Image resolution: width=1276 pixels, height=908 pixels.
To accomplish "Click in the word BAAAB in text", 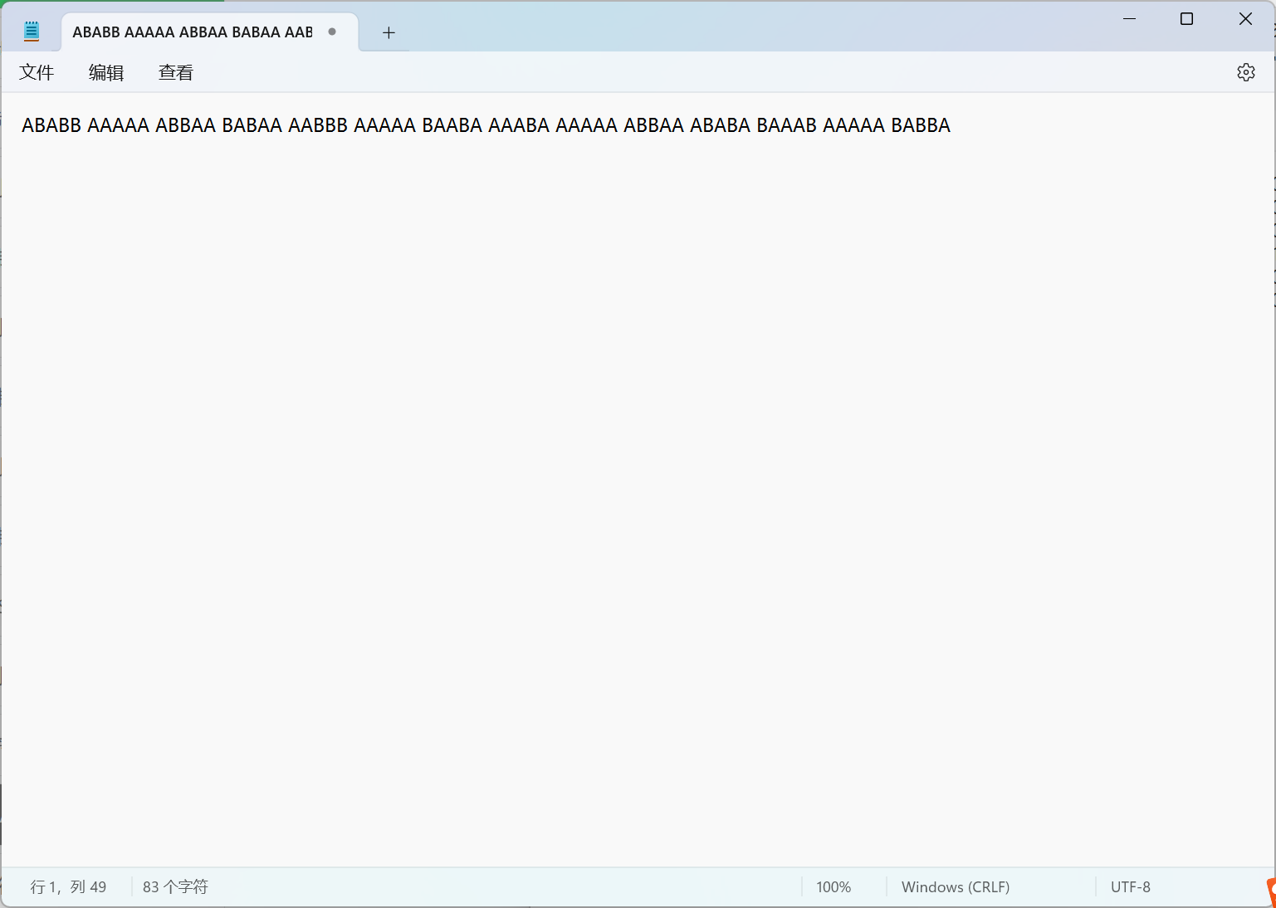I will point(786,125).
